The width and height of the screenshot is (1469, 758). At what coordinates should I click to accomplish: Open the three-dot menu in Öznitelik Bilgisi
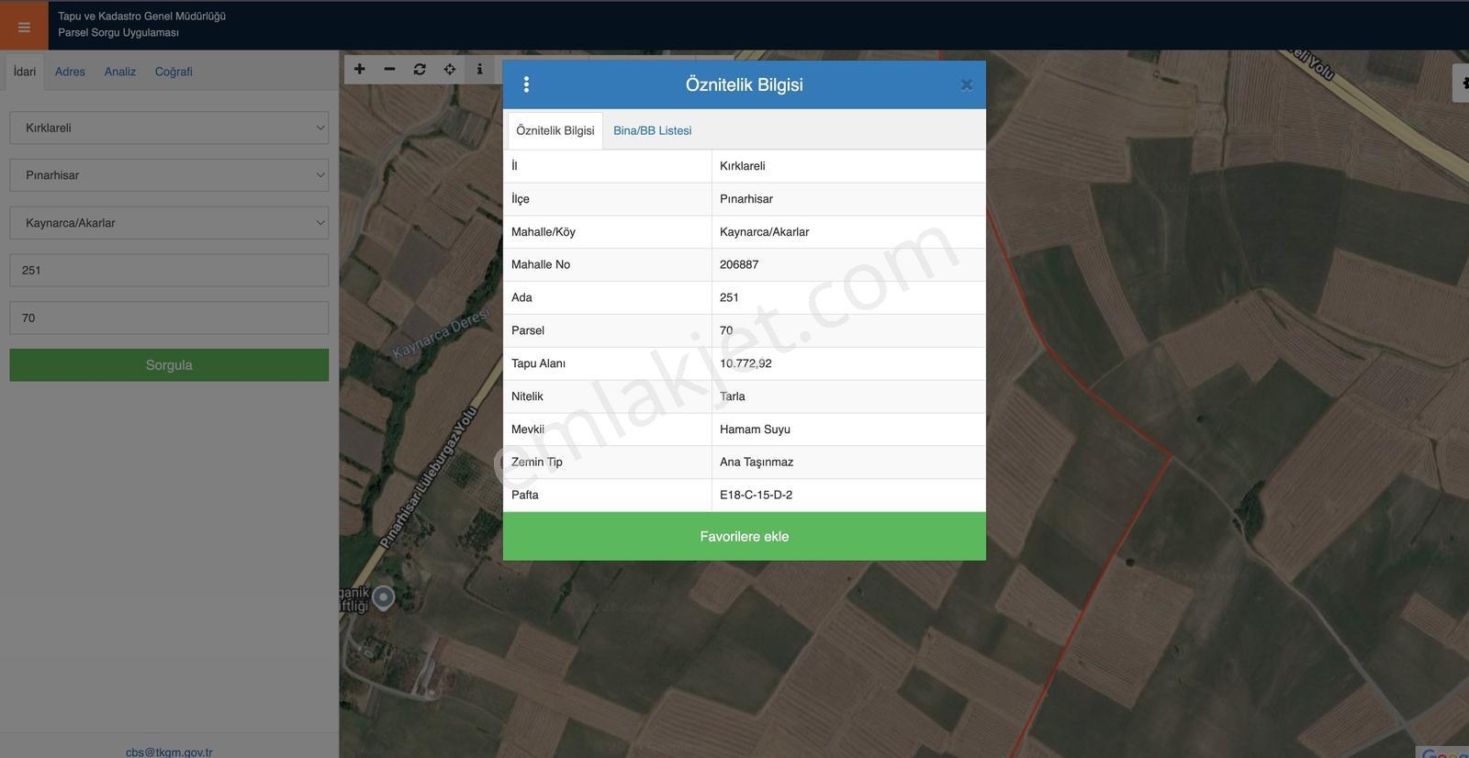526,84
